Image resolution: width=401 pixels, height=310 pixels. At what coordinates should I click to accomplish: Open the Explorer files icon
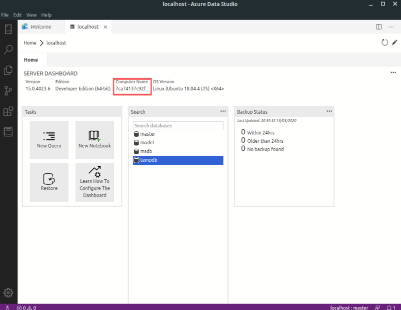(x=8, y=70)
